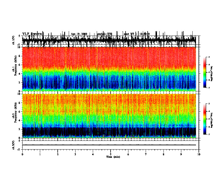Click the ch.1 spectrogram color scale bar
This screenshot has height=173, width=224.
(x=205, y=72)
